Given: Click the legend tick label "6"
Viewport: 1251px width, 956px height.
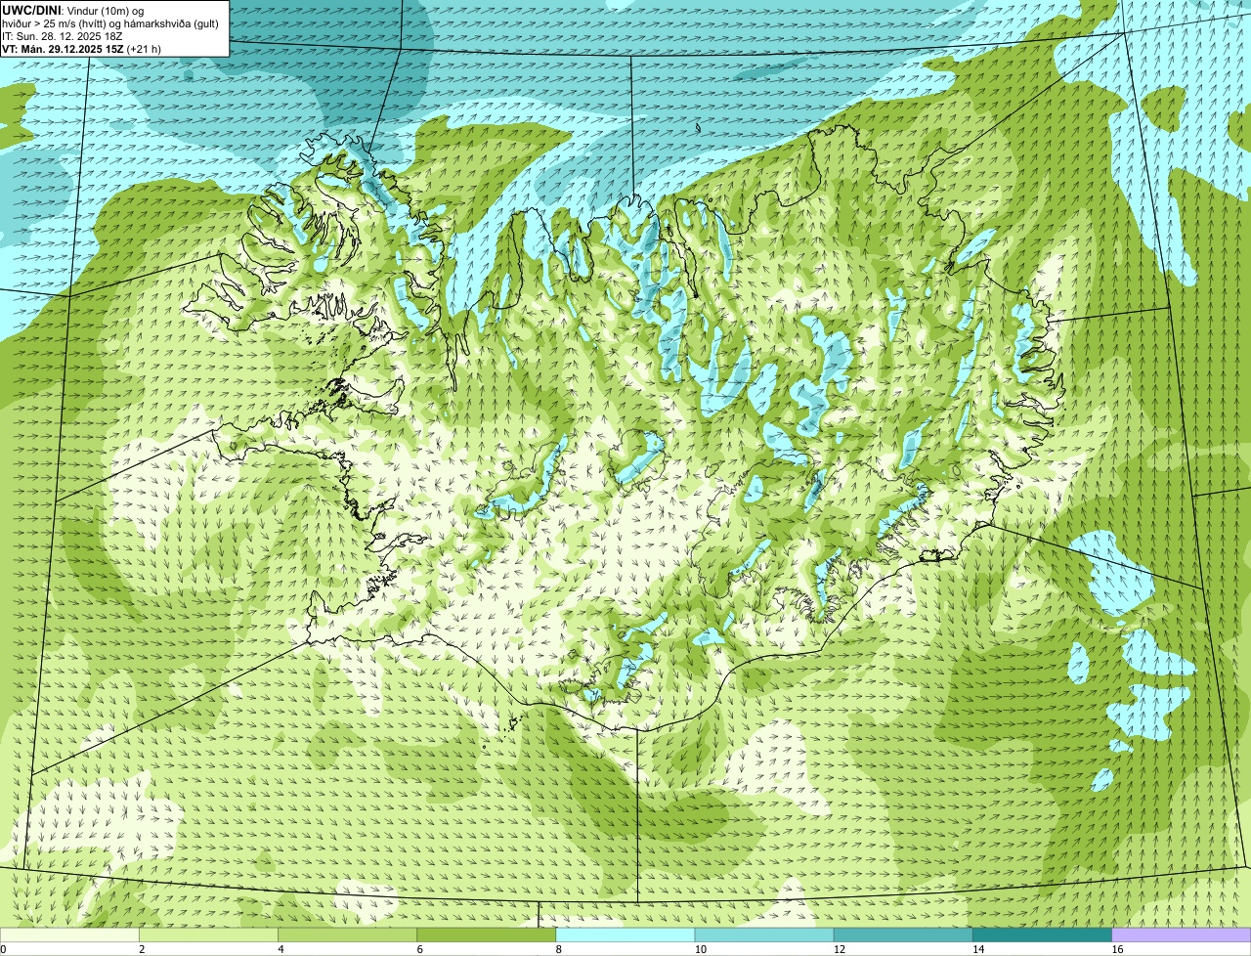Looking at the screenshot, I should [x=420, y=949].
